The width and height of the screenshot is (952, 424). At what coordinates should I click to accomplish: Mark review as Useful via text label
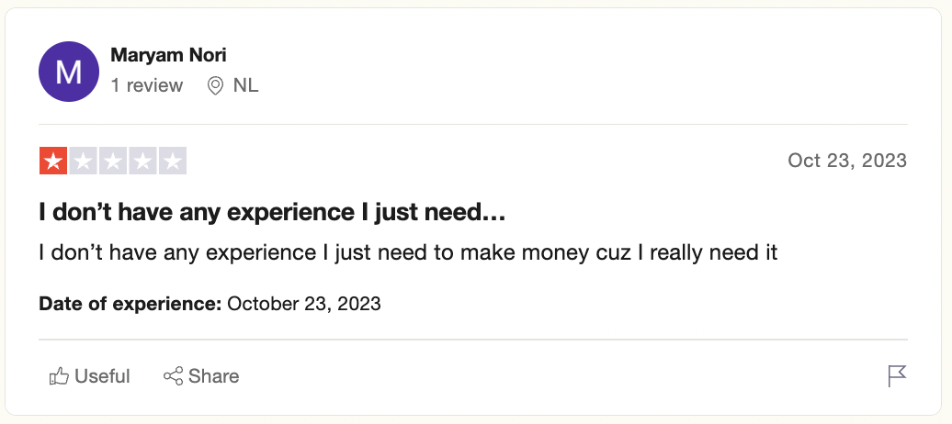102,376
